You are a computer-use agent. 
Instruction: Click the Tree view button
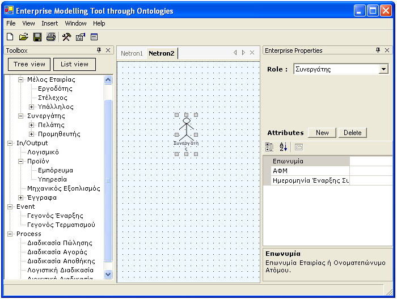(29, 64)
